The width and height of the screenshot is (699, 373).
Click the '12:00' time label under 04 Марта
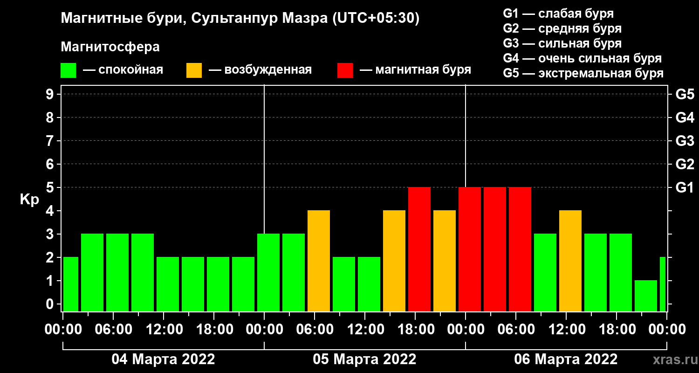[164, 330]
